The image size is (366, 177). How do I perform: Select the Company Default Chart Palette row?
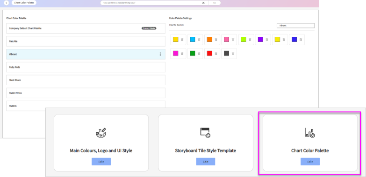point(86,28)
